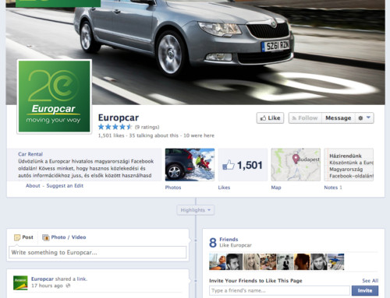Click the second friend photo thumbnail

coord(234,262)
